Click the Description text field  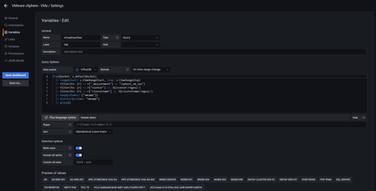point(214,52)
